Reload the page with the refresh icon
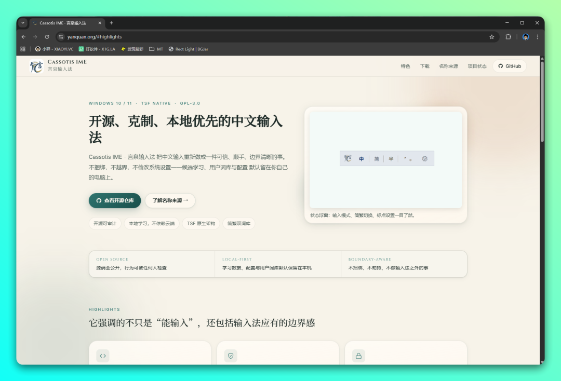 tap(47, 37)
